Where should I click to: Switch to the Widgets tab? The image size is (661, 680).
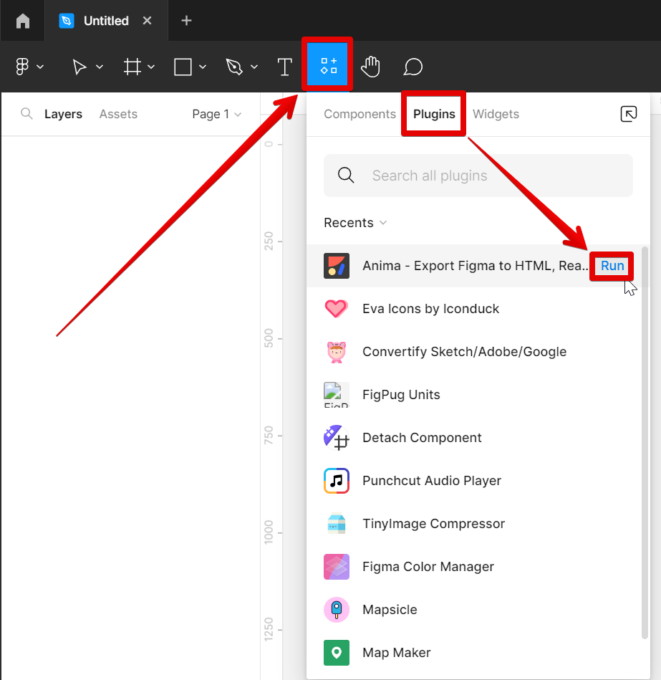496,113
